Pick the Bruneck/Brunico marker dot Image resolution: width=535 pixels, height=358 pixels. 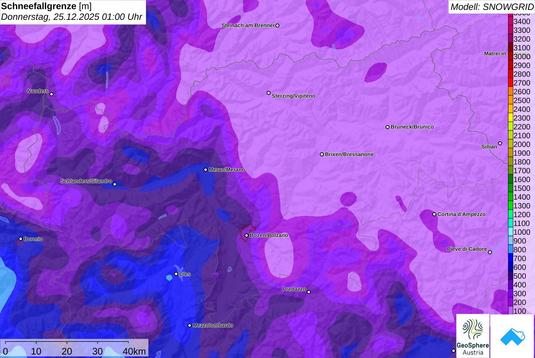pyautogui.click(x=387, y=127)
